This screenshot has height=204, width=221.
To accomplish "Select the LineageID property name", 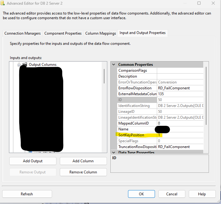I will 137,112.
